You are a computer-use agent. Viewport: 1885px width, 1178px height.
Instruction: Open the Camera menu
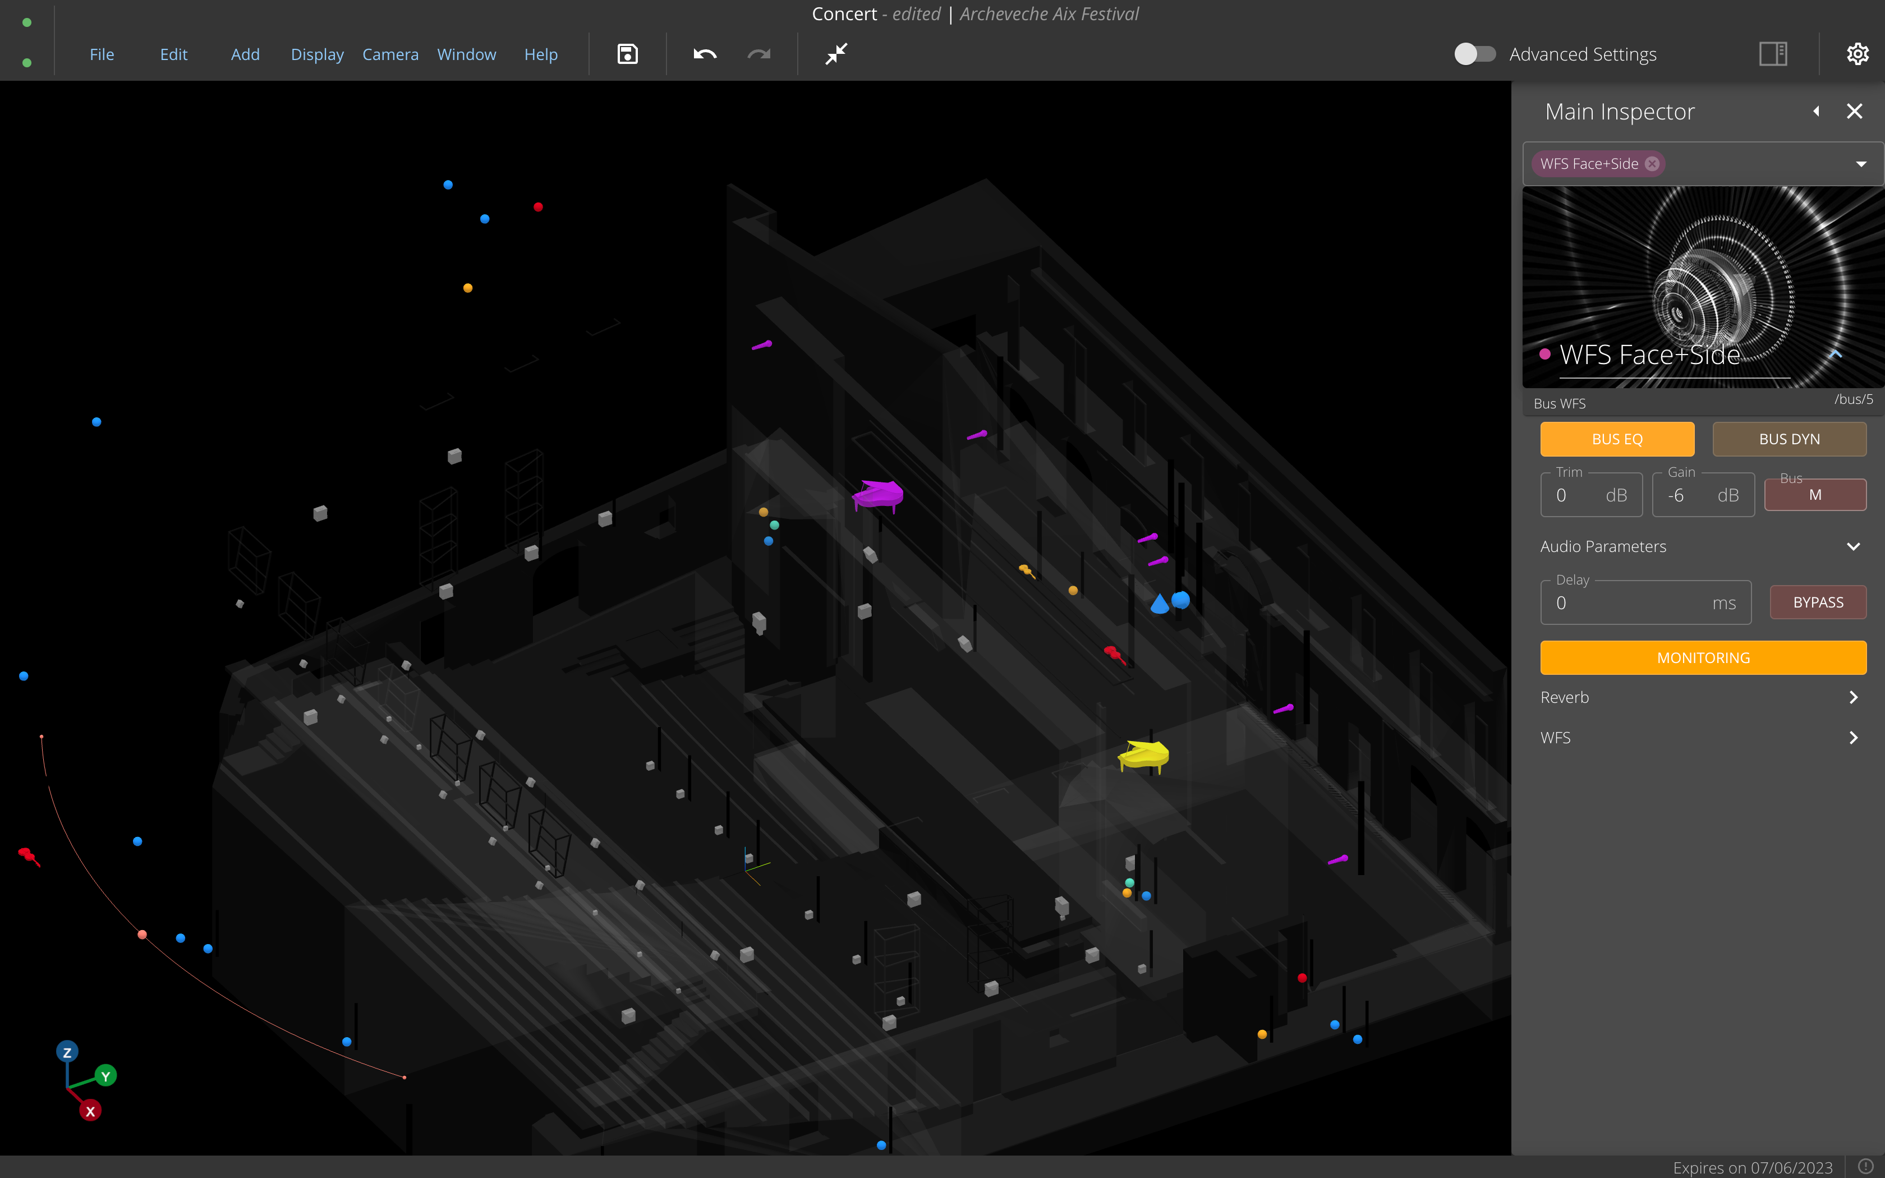point(390,54)
